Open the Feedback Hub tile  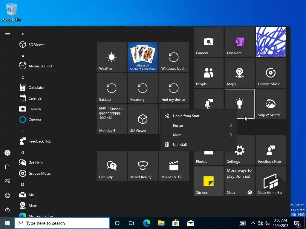point(271,150)
